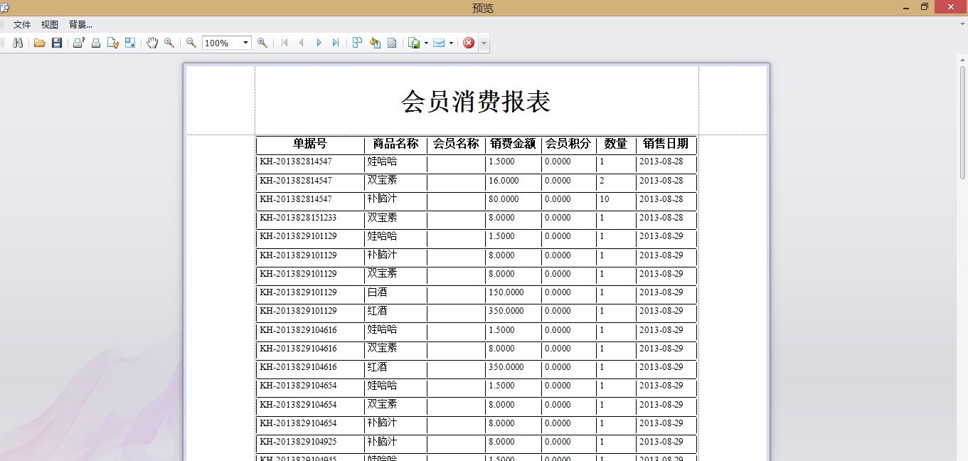The width and height of the screenshot is (968, 461).
Task: Expand the Export Document dropdown arrow
Action: (426, 43)
